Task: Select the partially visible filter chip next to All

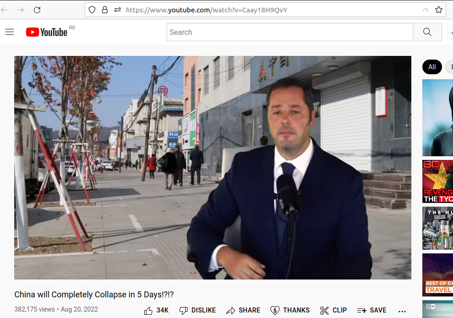Action: pos(449,66)
